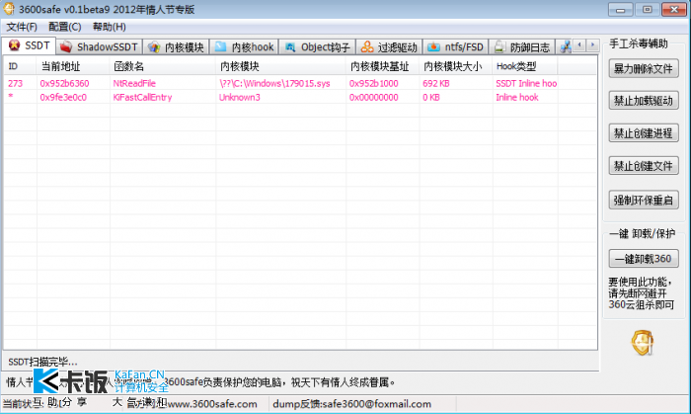Open the 配置(C) menu
The width and height of the screenshot is (691, 414).
[65, 27]
